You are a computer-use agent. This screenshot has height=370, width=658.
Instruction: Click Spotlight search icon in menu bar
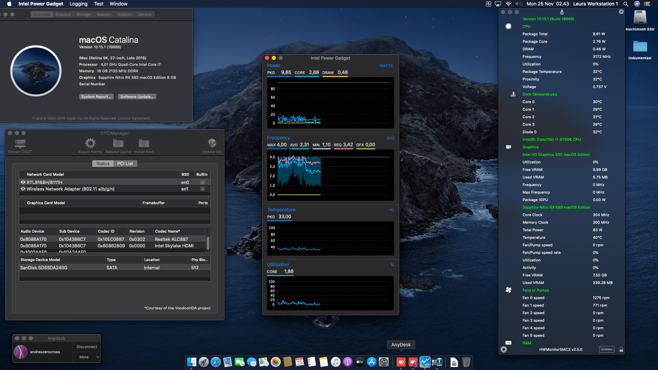tap(625, 4)
